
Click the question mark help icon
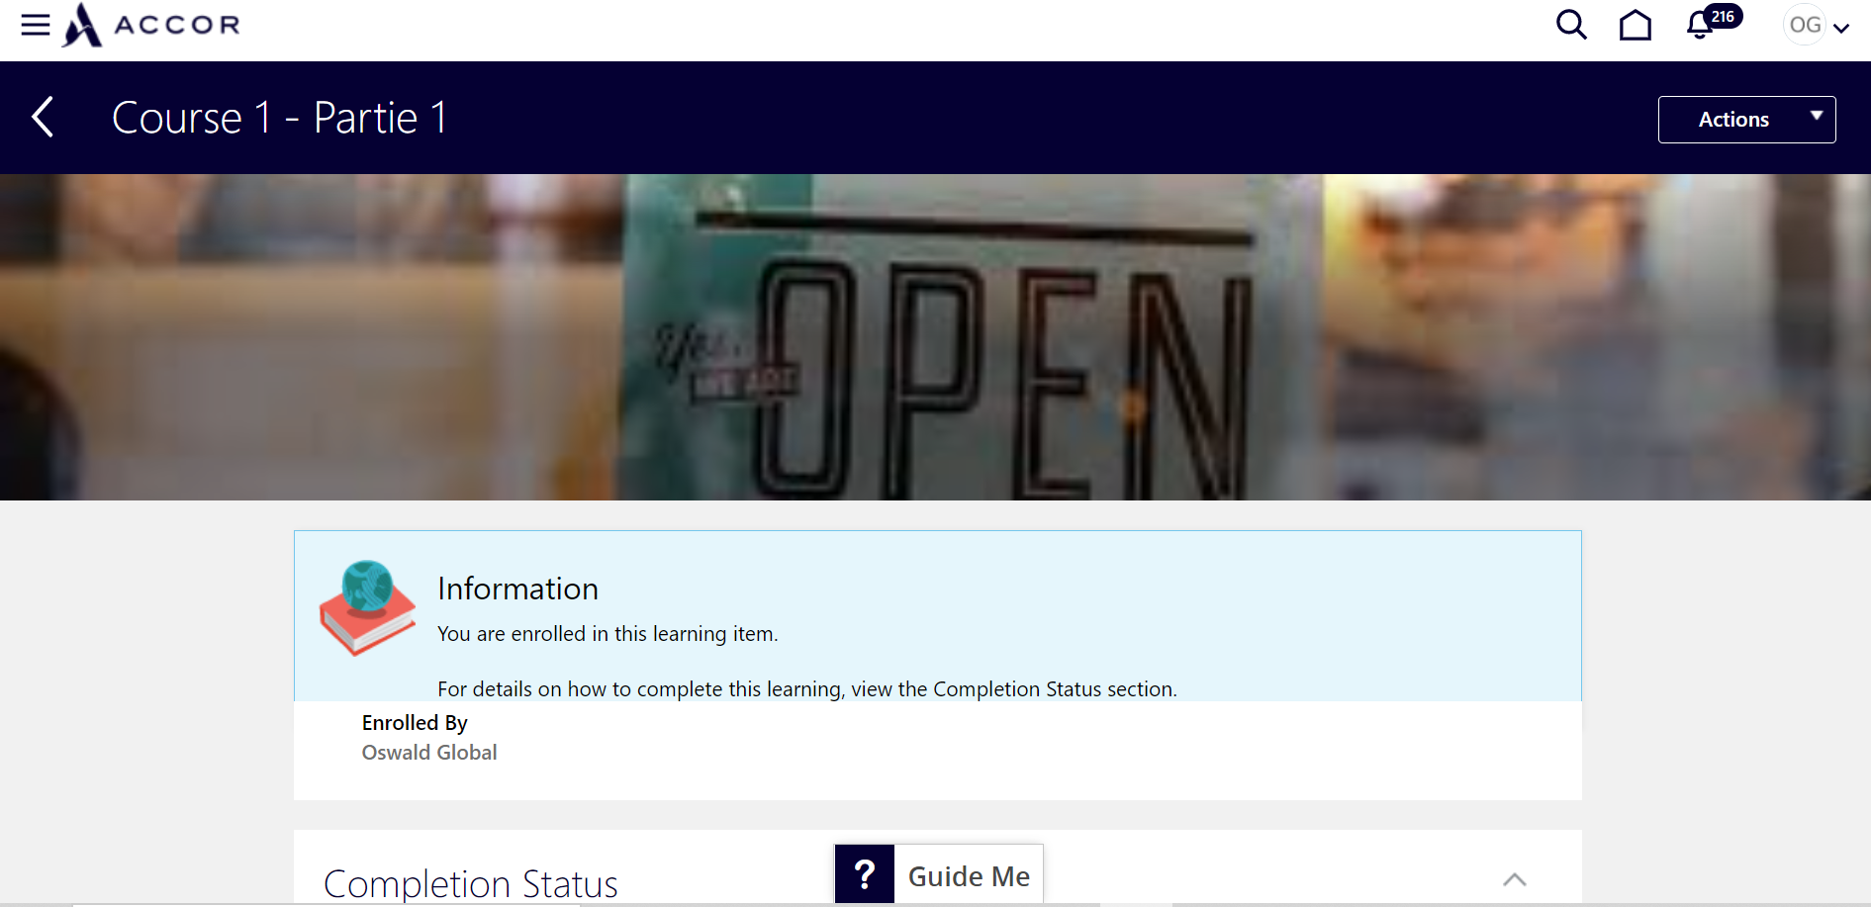[x=865, y=874]
